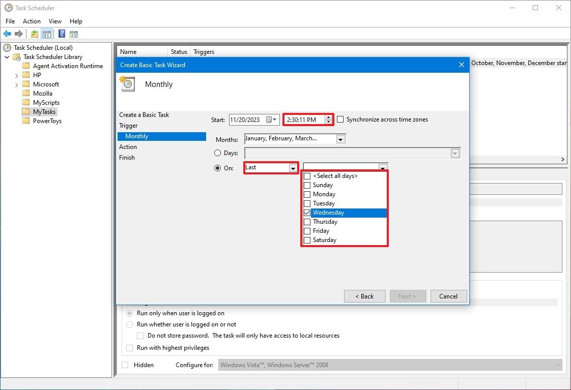Open the Months dropdown list
This screenshot has width=571, height=390.
pos(340,138)
